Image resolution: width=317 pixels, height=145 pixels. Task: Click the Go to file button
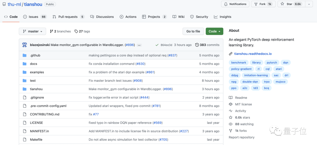[x=193, y=31]
